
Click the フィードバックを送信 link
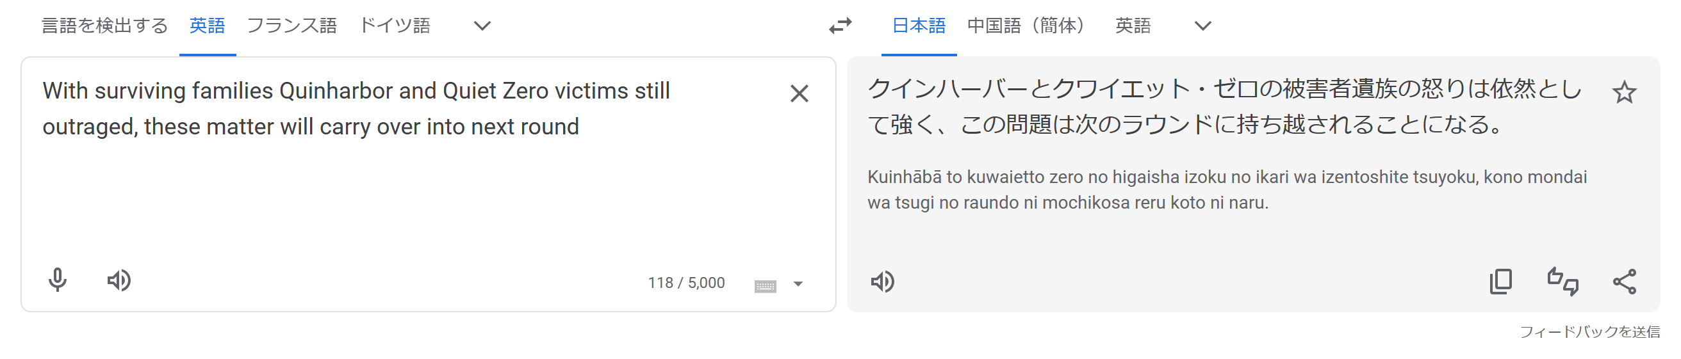click(x=1589, y=332)
